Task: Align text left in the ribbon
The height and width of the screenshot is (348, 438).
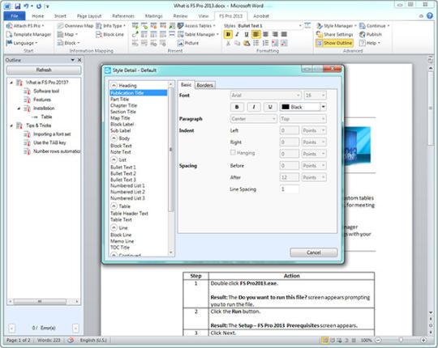Action: tap(255, 35)
